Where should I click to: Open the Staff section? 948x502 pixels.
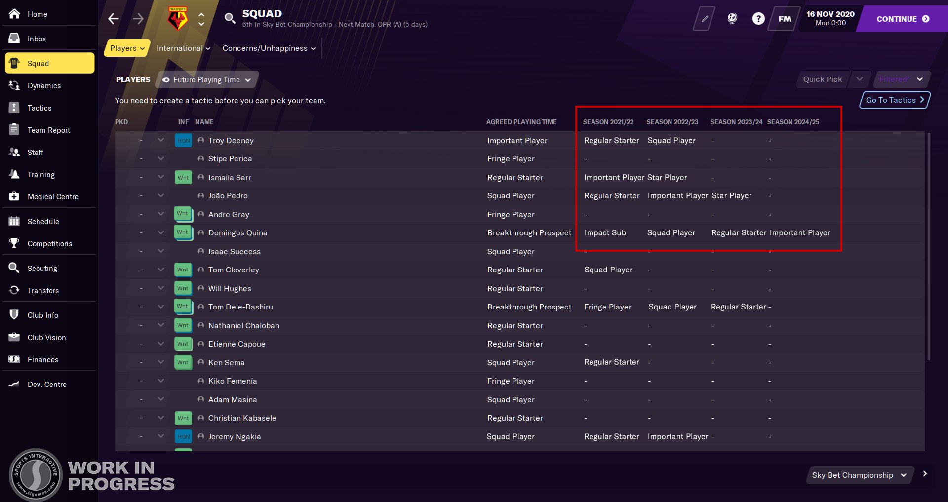coord(35,152)
